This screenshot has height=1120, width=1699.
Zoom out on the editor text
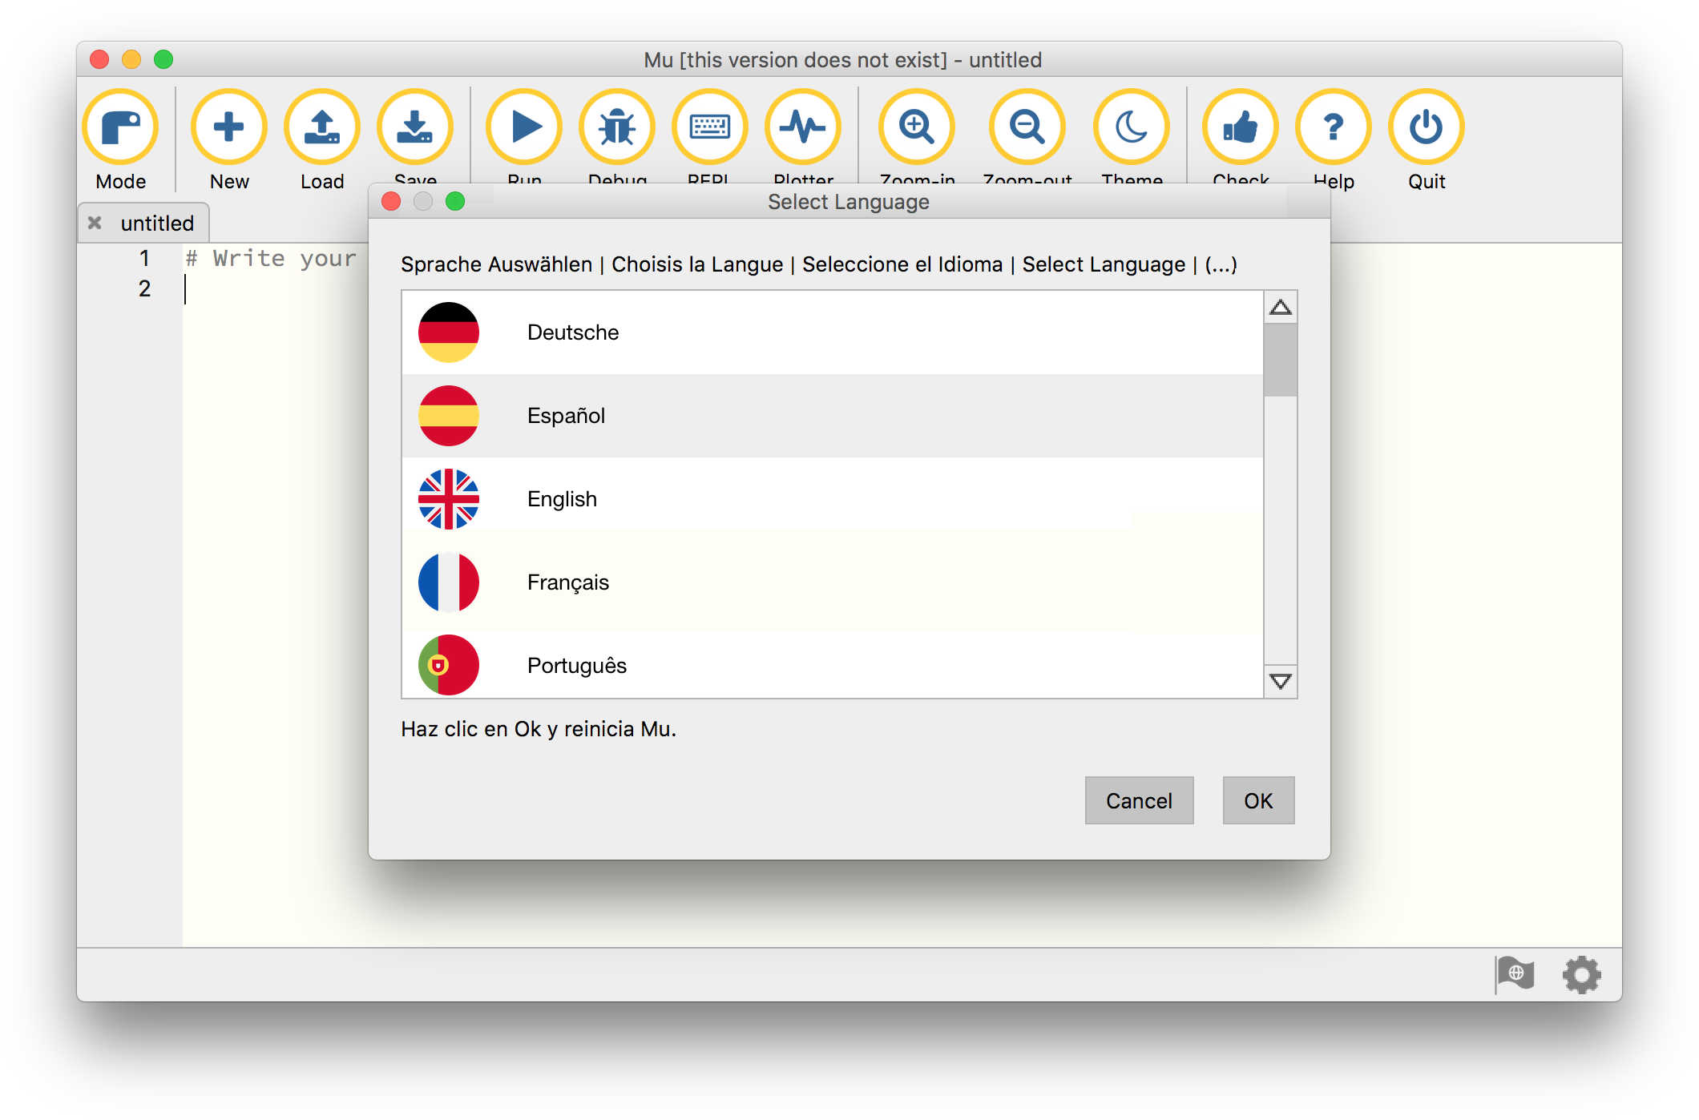pos(1027,127)
